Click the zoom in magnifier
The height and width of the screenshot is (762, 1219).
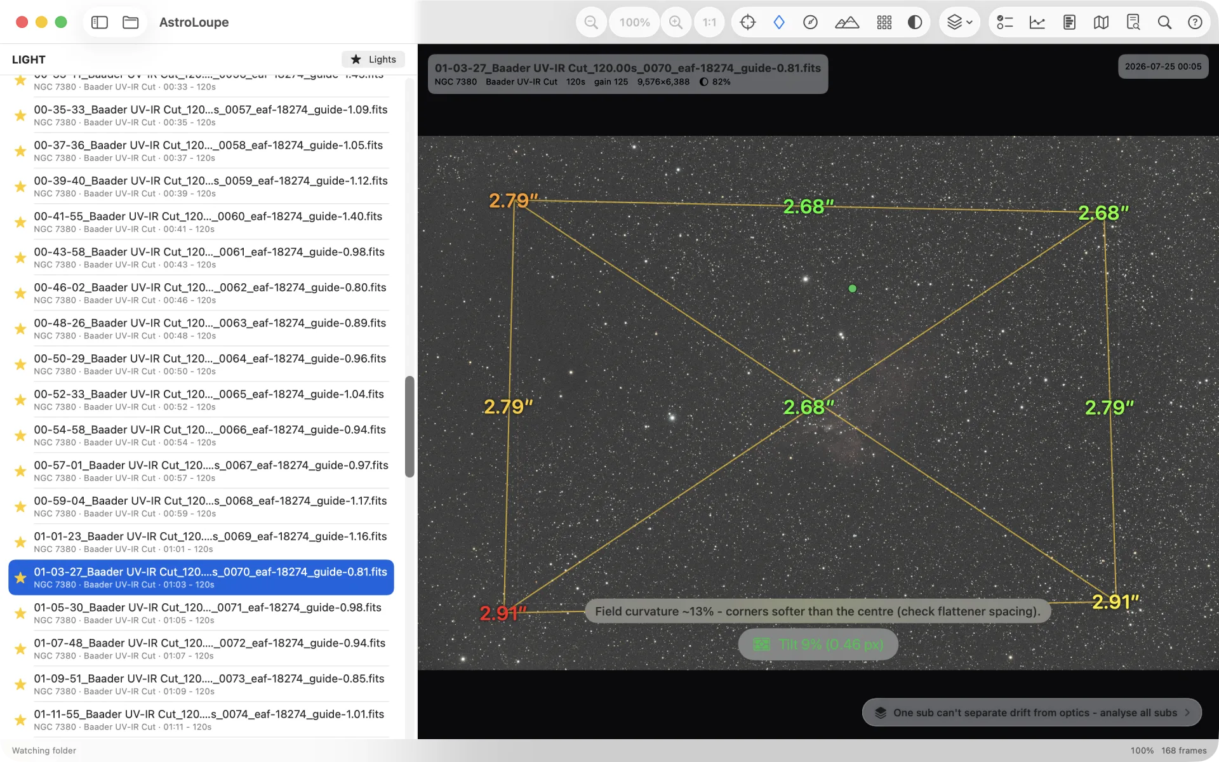click(676, 22)
